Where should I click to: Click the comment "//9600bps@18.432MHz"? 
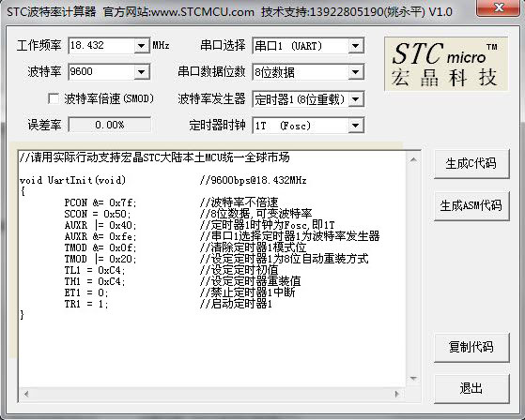coord(254,180)
